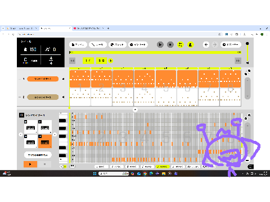Play the song with the top play button
Image resolution: width=270 pixels, height=202 pixels.
160,45
